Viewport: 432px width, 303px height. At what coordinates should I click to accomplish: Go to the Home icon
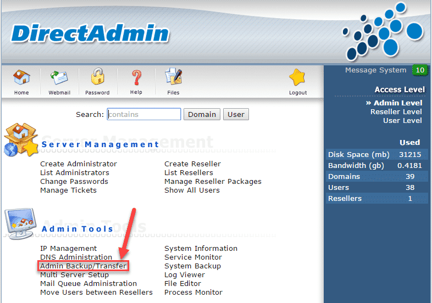coord(21,77)
